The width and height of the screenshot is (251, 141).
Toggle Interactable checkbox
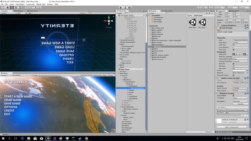point(233,96)
